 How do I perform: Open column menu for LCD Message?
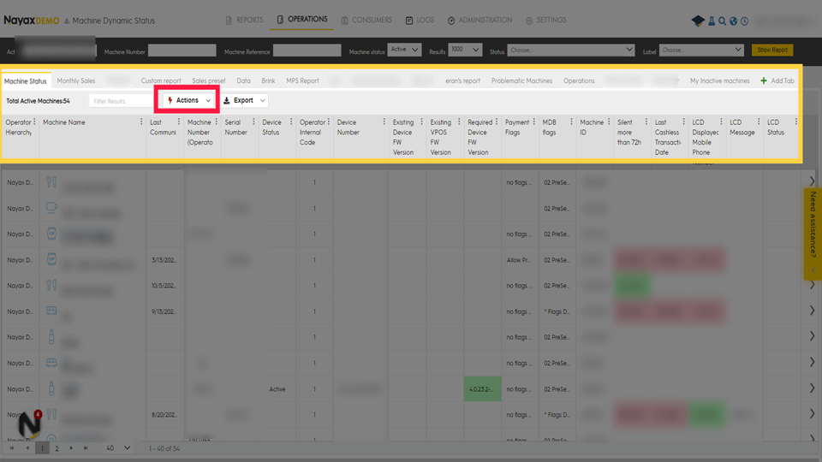[758, 121]
